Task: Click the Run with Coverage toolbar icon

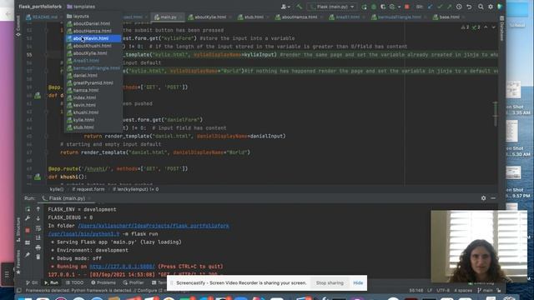Action: pyautogui.click(x=383, y=7)
